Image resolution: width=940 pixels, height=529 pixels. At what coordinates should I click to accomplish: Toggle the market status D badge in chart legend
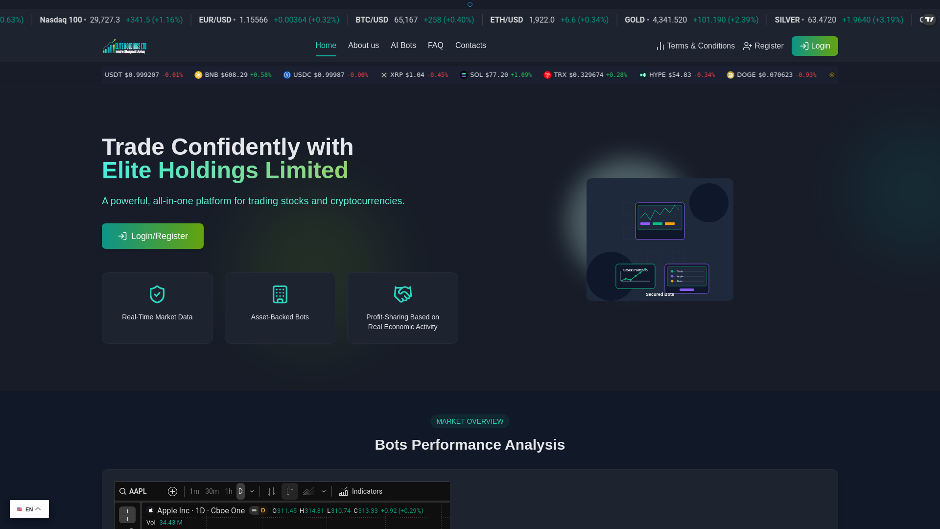tap(263, 510)
